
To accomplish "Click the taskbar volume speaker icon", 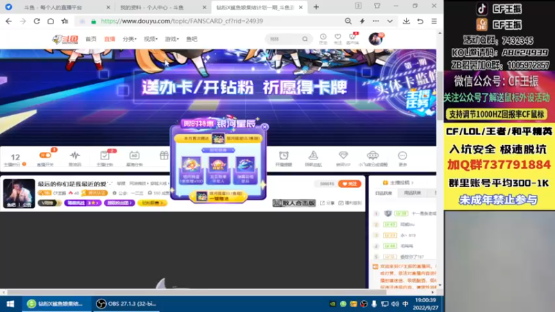I will click(395, 304).
